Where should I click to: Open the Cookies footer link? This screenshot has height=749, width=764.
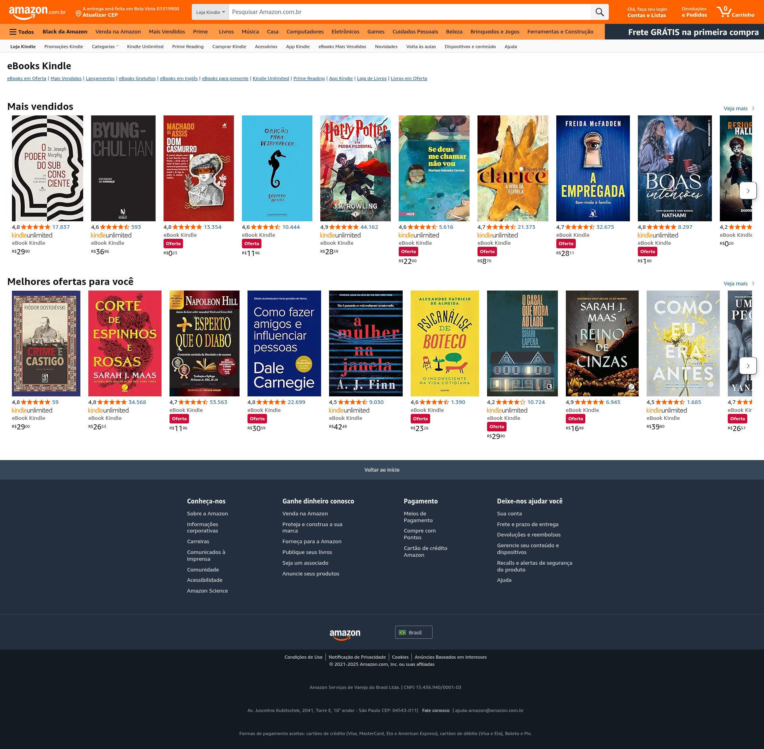(400, 657)
